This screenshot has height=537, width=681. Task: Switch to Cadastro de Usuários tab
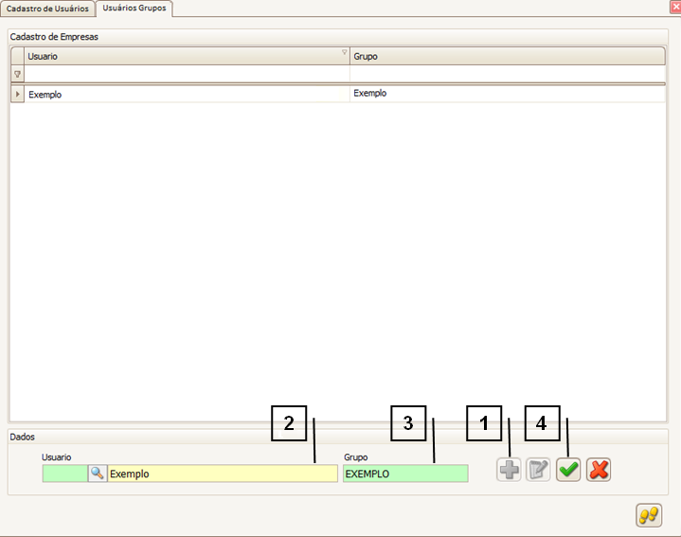pos(48,9)
